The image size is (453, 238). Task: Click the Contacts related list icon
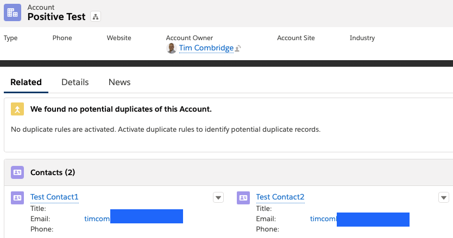click(17, 172)
